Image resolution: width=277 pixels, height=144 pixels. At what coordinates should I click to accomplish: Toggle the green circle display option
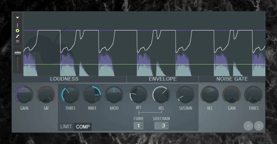pyautogui.click(x=17, y=31)
